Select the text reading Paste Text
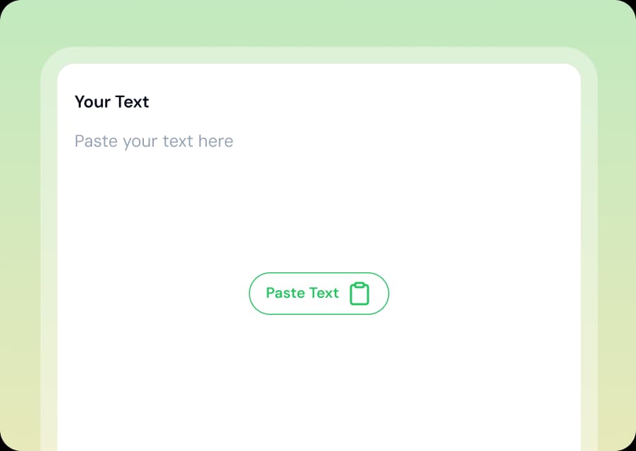The height and width of the screenshot is (451, 636). (302, 293)
